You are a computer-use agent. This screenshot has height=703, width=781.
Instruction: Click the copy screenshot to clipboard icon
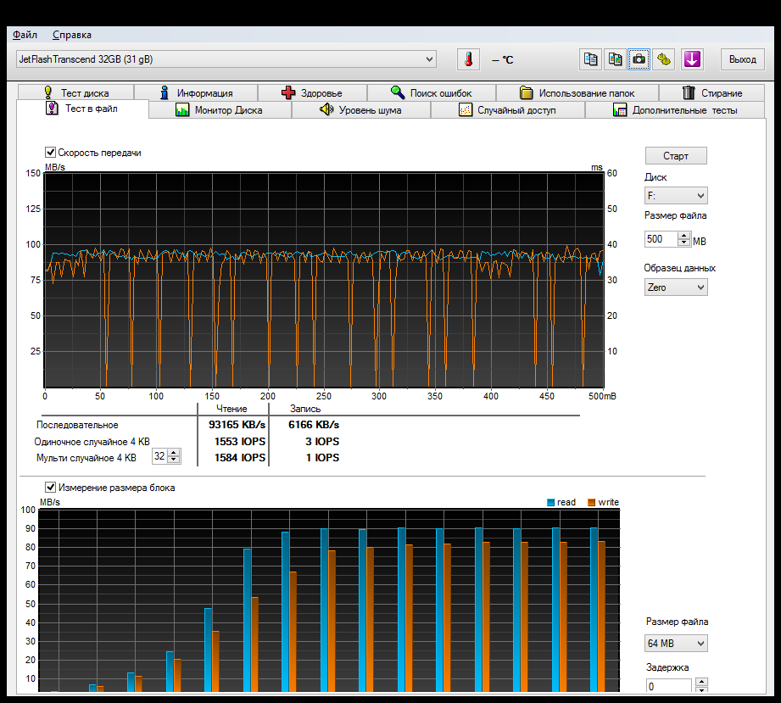pyautogui.click(x=615, y=59)
